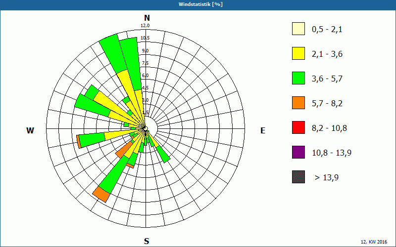
Task: Click the dark gray > 13,9 legend swatch
Action: coord(298,177)
